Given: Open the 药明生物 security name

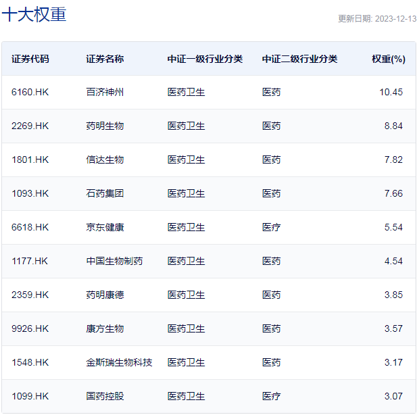Looking at the screenshot, I should [105, 126].
